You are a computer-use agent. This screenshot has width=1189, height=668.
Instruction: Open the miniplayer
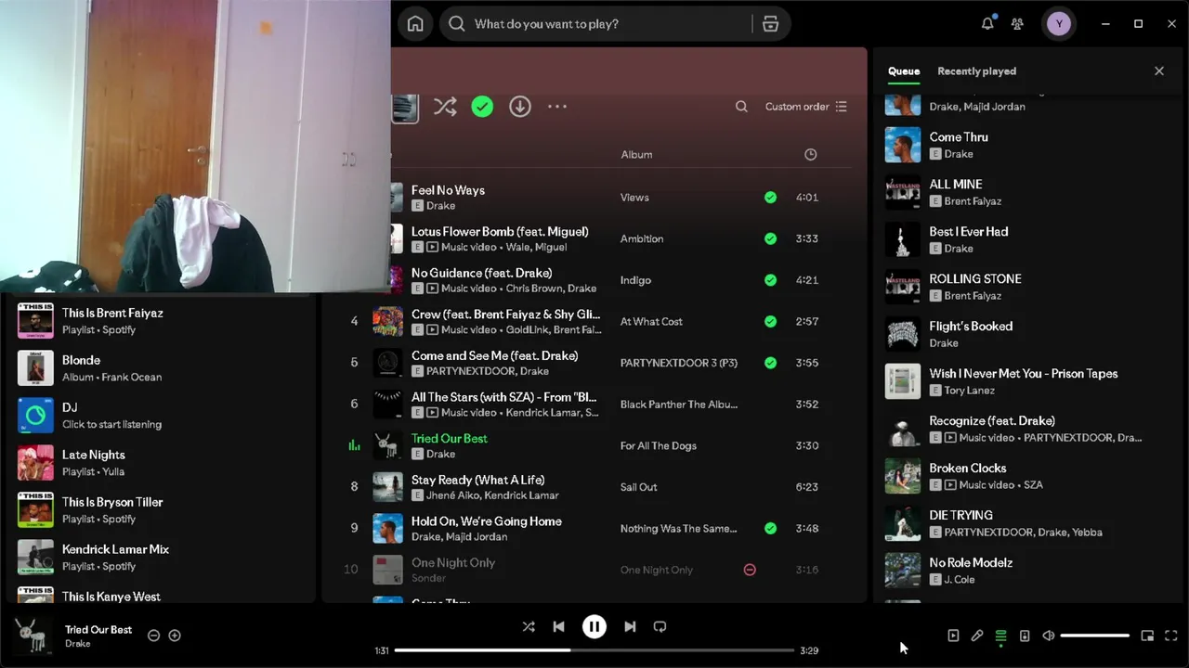pyautogui.click(x=1147, y=636)
